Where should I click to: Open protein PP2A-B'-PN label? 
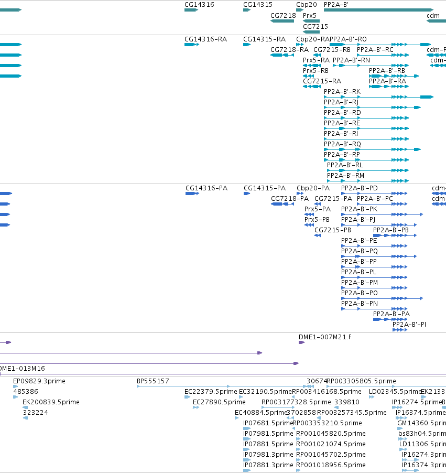coord(360,304)
